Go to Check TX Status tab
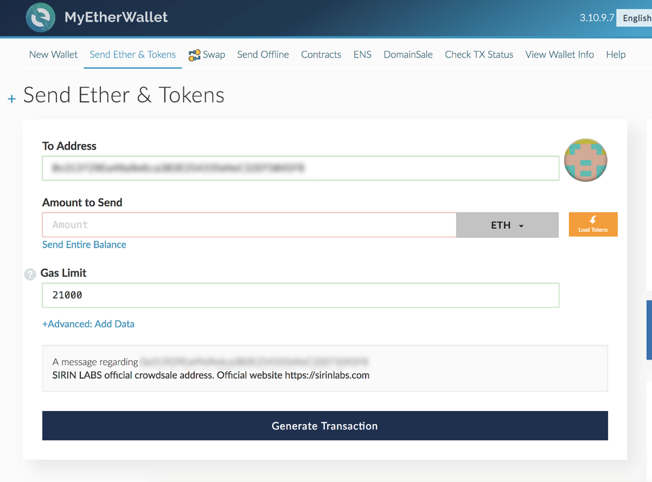652x482 pixels. point(479,55)
